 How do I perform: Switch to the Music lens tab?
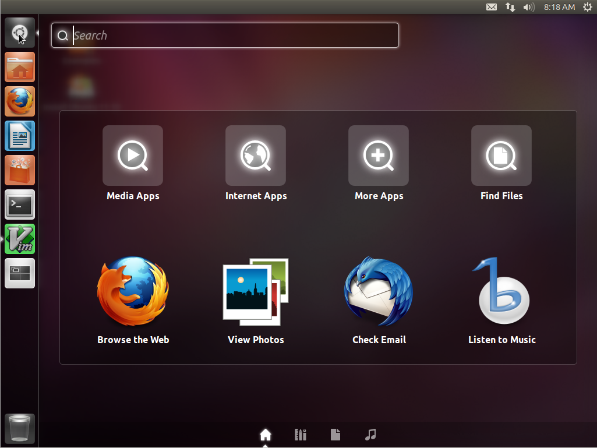point(370,435)
